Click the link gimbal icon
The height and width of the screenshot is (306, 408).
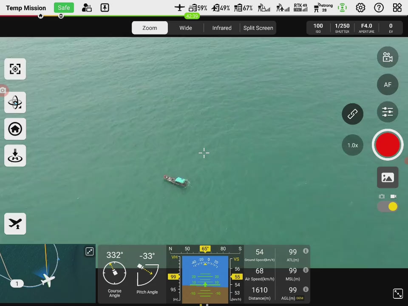coord(352,114)
